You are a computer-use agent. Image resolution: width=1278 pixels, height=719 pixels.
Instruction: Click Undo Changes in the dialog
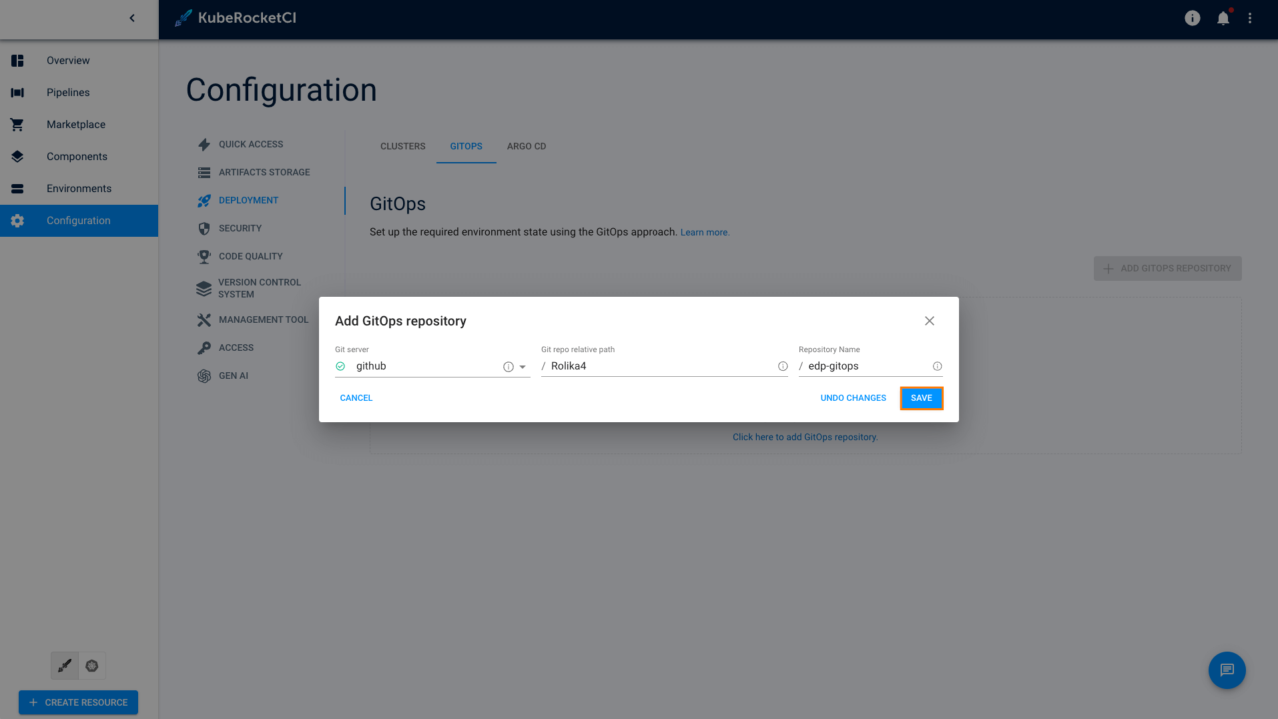point(853,398)
